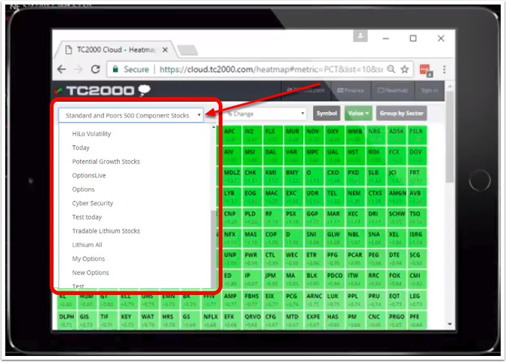Toggle Group by Sector
The width and height of the screenshot is (506, 362).
(x=401, y=114)
